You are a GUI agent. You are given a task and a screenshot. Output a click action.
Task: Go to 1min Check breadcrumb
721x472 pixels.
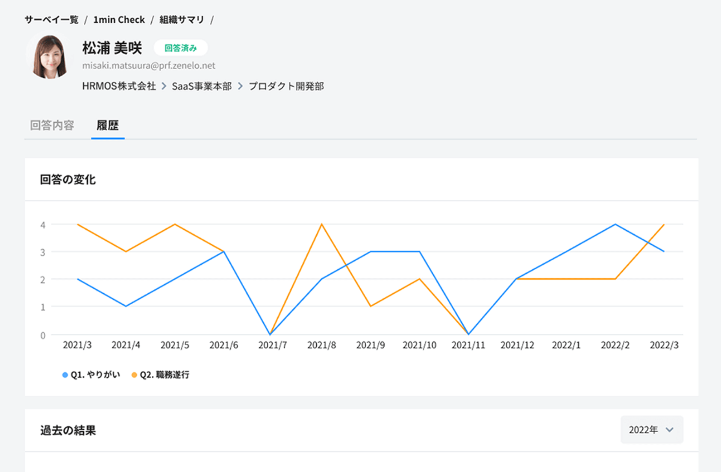pyautogui.click(x=119, y=20)
